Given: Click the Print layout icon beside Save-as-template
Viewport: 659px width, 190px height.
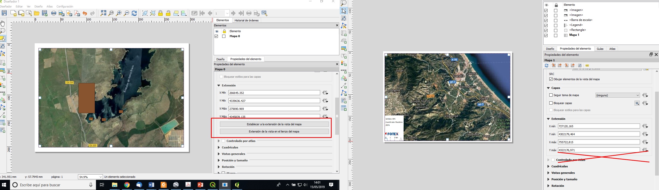Looking at the screenshot, I should (54, 13).
